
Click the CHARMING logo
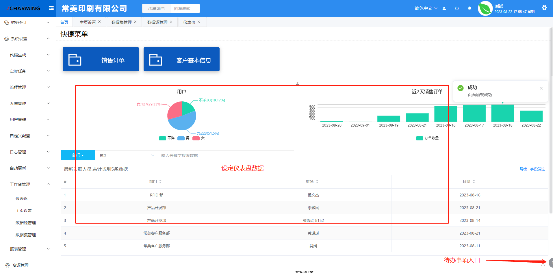click(x=24, y=8)
